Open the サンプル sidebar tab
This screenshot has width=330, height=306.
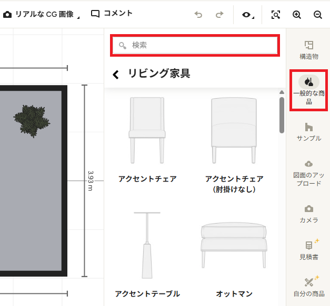click(309, 132)
